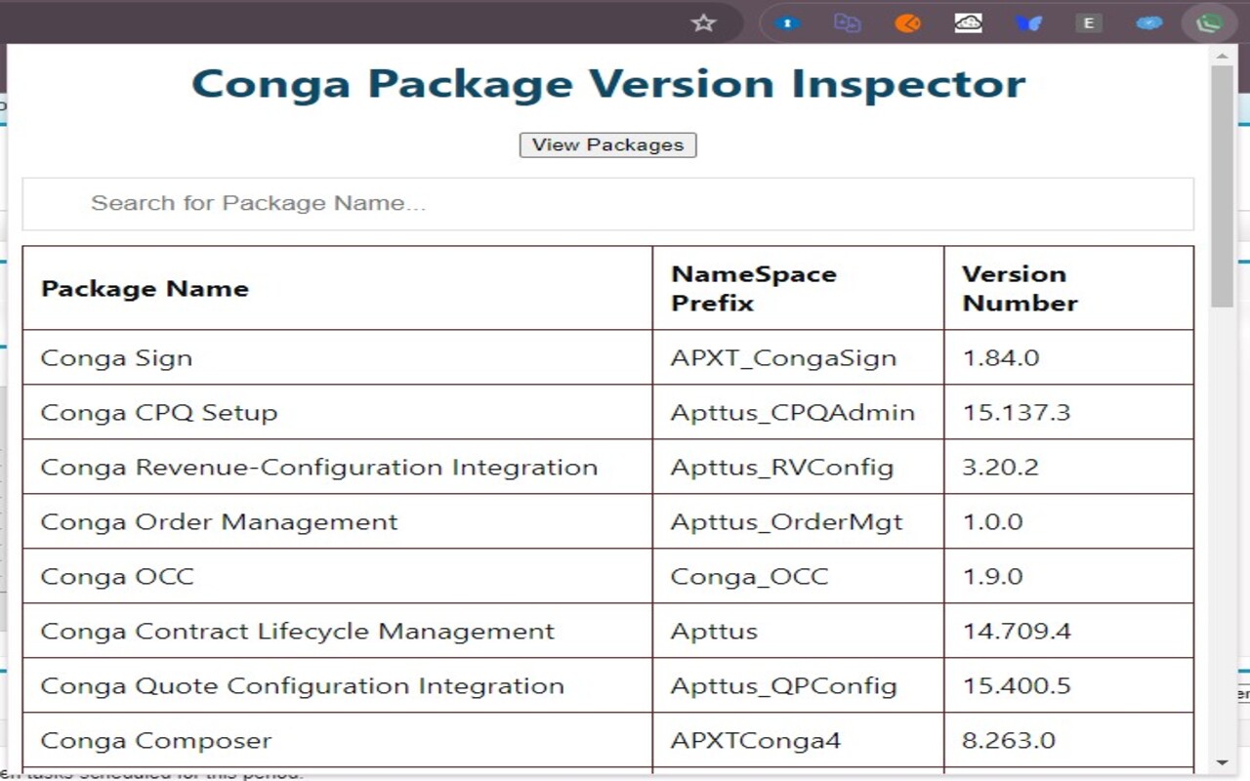The image size is (1250, 781).
Task: Click the NameSpace Prefix column header
Action: [752, 288]
